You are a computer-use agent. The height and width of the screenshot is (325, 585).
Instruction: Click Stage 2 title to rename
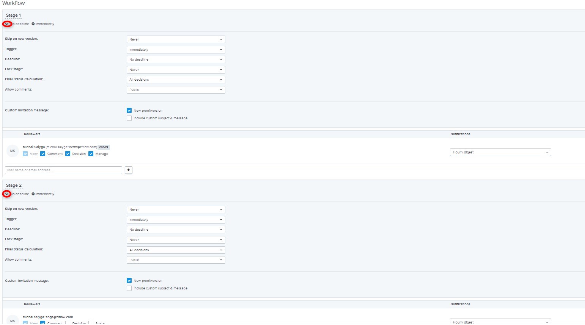click(14, 186)
